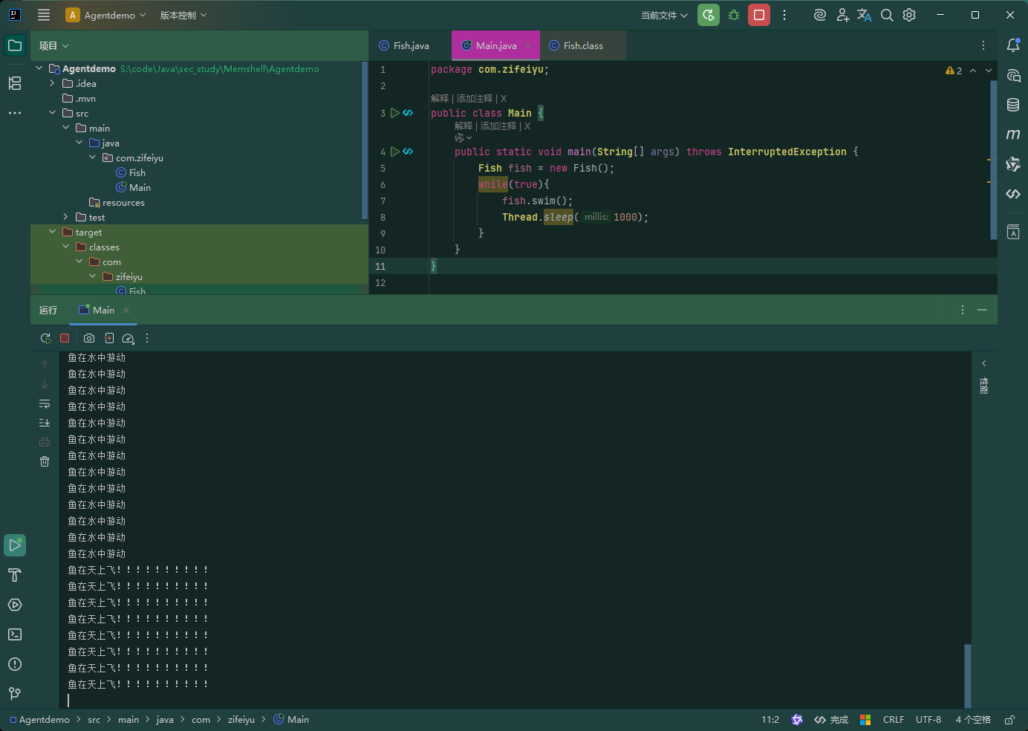Open the Database tool window
The image size is (1028, 731).
pyautogui.click(x=1013, y=105)
